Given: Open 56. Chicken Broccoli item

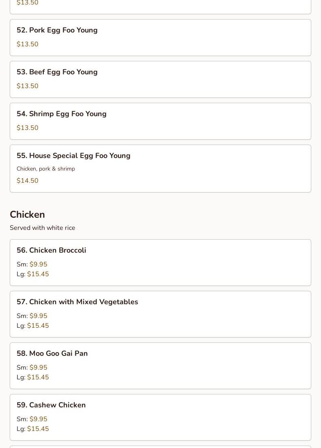Looking at the screenshot, I should click(160, 262).
